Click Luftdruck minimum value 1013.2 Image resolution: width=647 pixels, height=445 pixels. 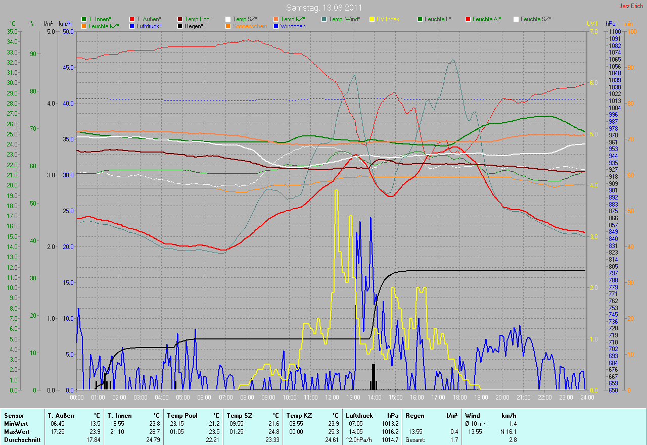(x=390, y=423)
